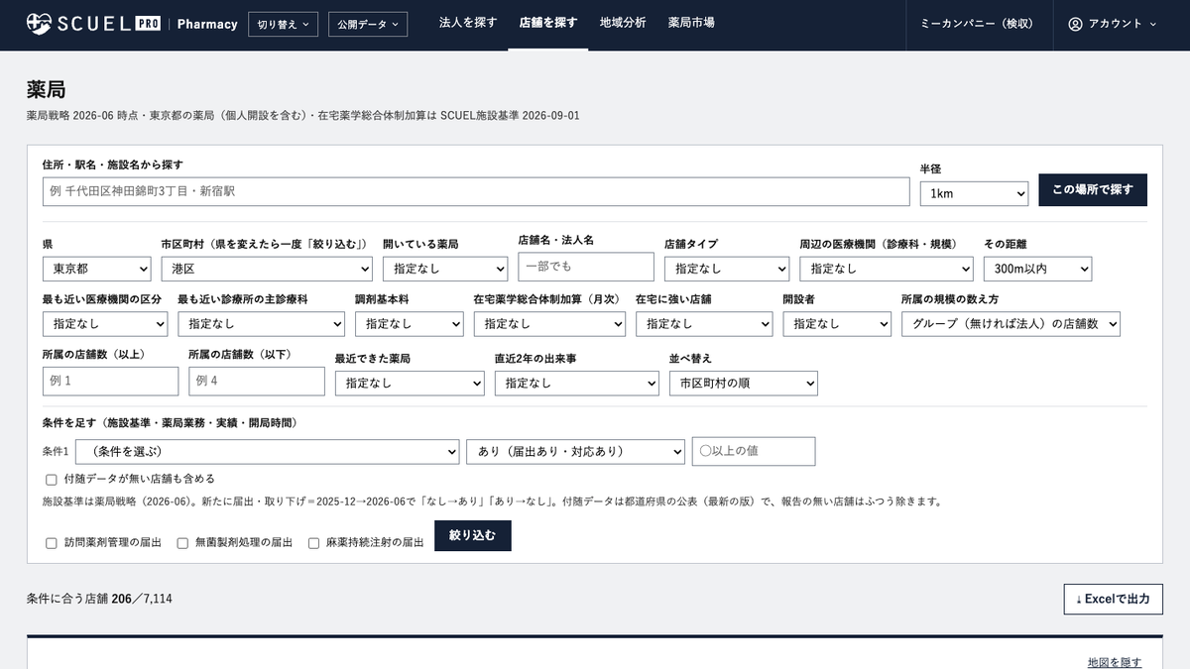Open the 開いている薬局 dropdown
The image size is (1190, 669).
(x=445, y=269)
